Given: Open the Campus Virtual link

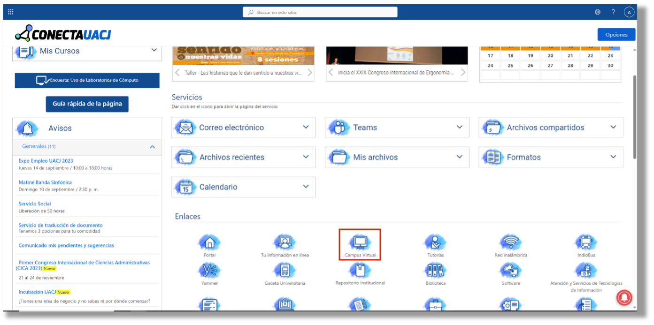Looking at the screenshot, I should [360, 242].
